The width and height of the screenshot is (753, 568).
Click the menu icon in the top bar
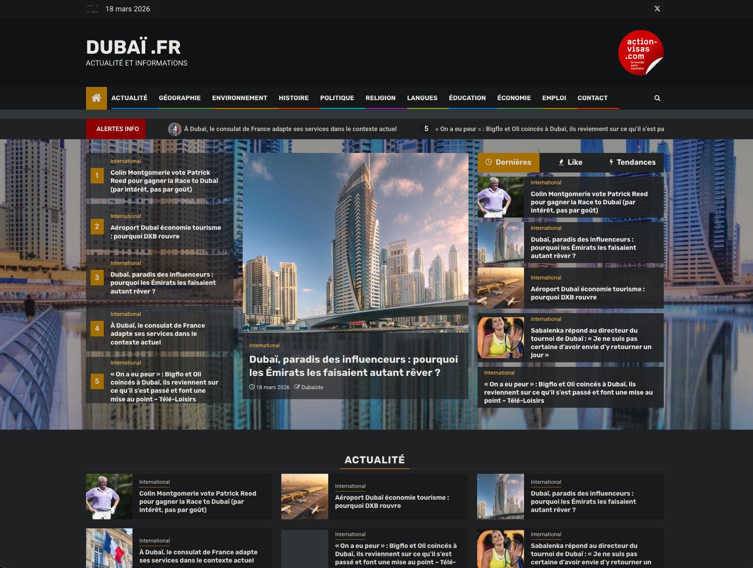(x=92, y=9)
